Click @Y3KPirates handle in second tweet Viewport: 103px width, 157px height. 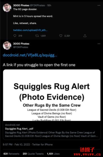tap(21, 47)
